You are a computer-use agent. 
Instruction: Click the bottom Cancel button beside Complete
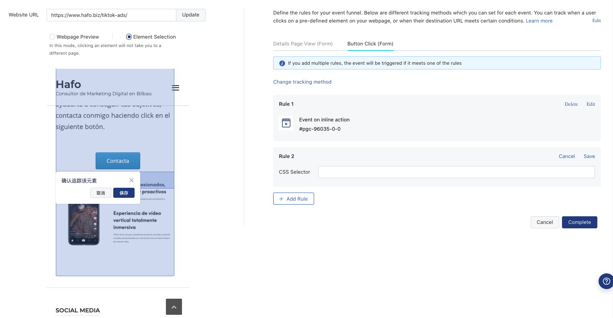(545, 222)
